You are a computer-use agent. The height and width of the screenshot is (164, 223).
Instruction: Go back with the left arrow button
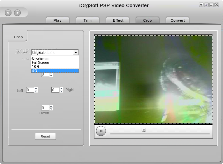8,13
